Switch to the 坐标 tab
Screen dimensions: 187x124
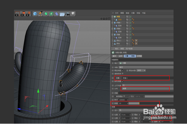[x=121, y=56]
